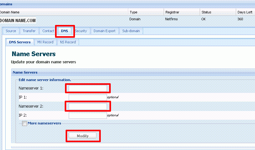Focus the Nameserver 2 input field

(x=88, y=106)
